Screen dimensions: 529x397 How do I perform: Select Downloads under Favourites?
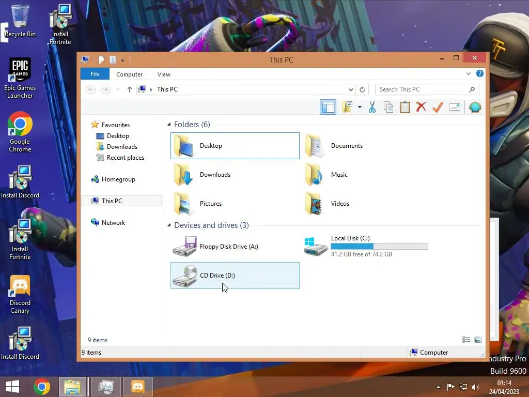[x=122, y=146]
